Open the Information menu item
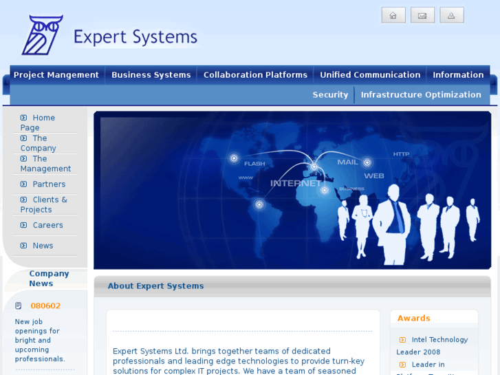 click(x=458, y=75)
